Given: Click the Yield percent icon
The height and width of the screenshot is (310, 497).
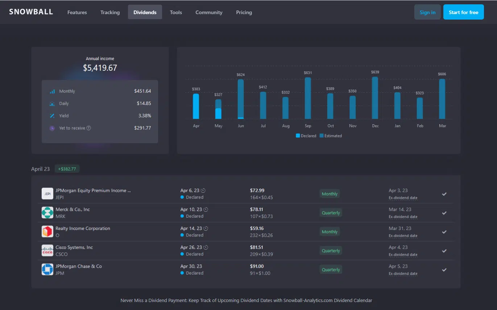Looking at the screenshot, I should click(52, 116).
